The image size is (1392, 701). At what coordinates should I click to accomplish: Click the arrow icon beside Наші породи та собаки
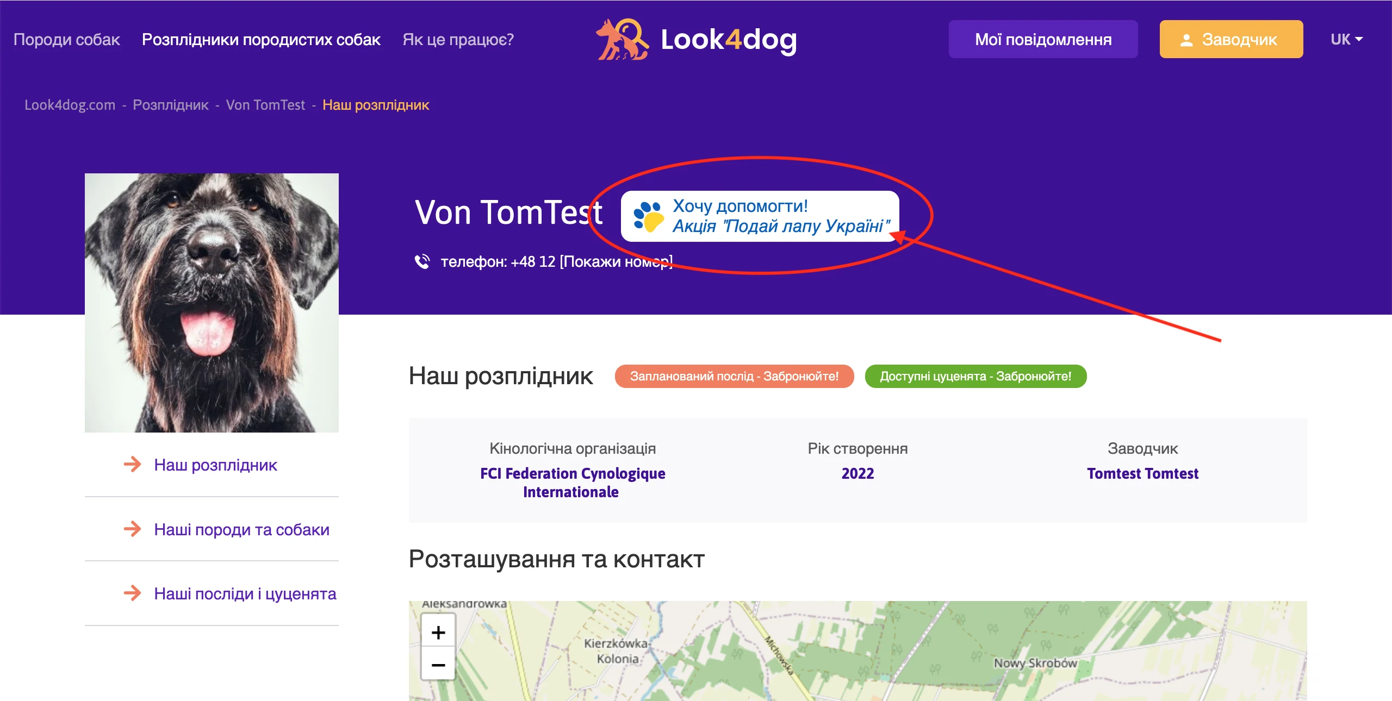point(132,529)
